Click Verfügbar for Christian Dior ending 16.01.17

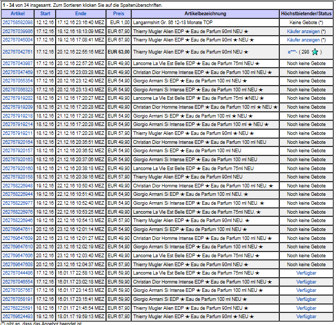[306, 282]
